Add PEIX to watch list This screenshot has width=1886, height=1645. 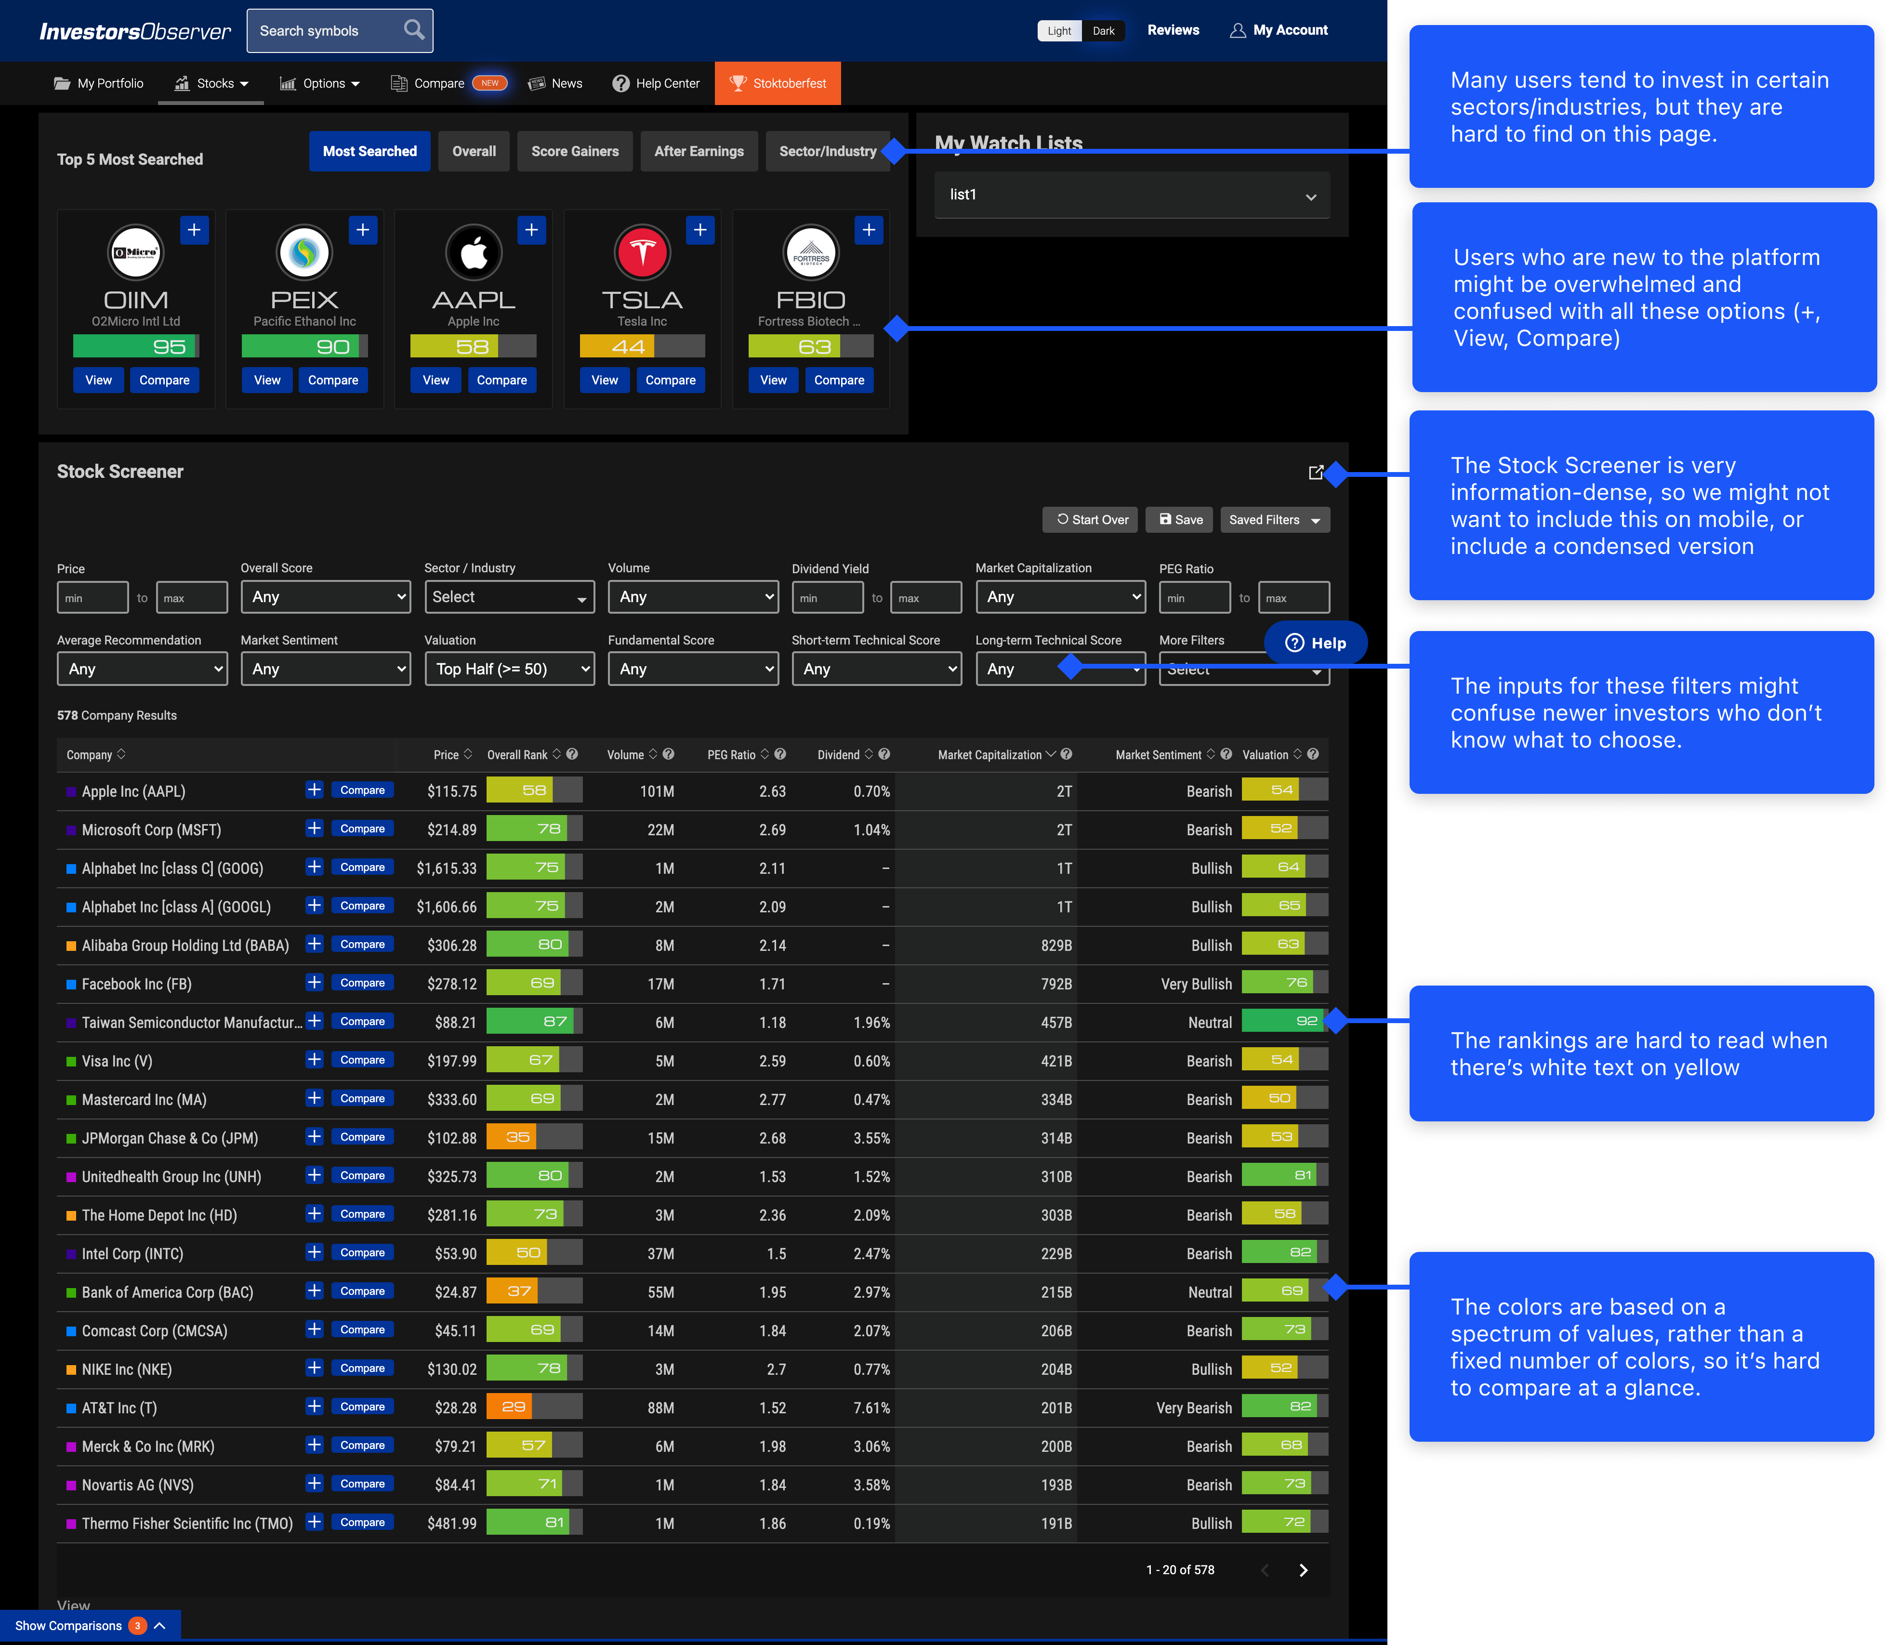[x=363, y=229]
